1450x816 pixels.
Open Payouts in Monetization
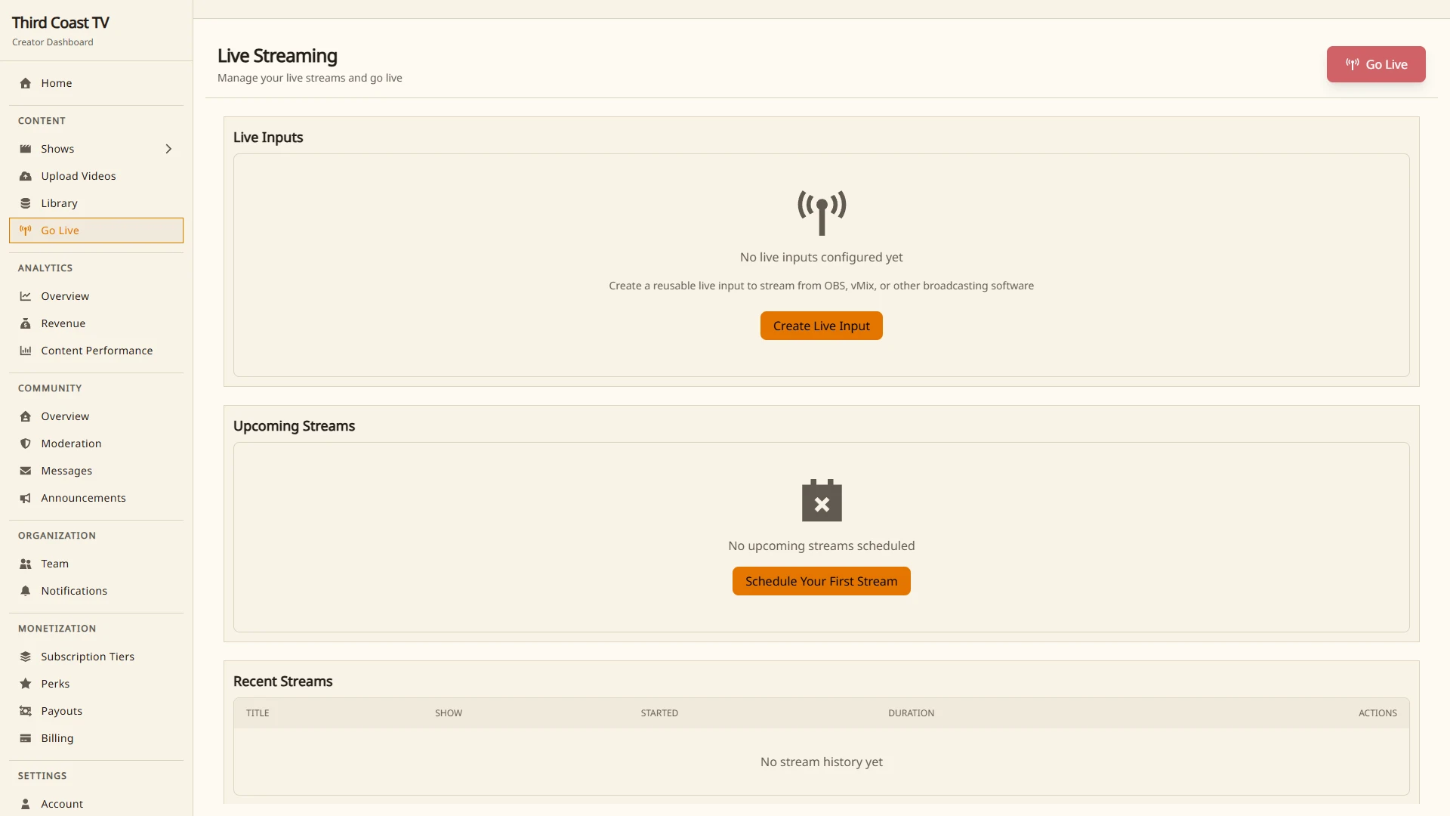(x=96, y=711)
